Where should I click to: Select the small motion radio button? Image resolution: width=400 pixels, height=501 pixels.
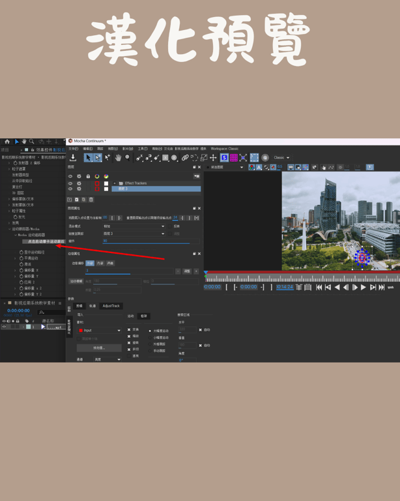click(150, 338)
